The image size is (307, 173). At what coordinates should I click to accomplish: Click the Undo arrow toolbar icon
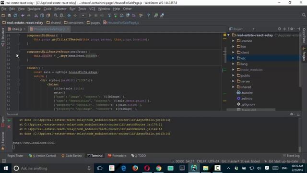[x=23, y=15]
